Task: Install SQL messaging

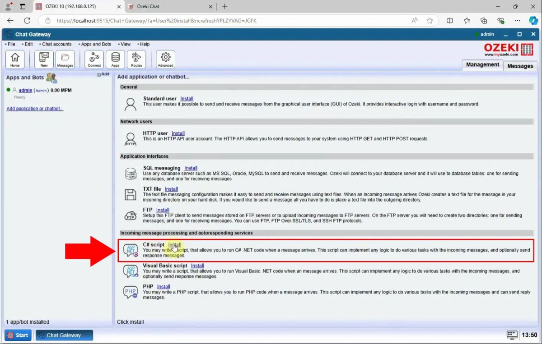Action: (x=191, y=168)
